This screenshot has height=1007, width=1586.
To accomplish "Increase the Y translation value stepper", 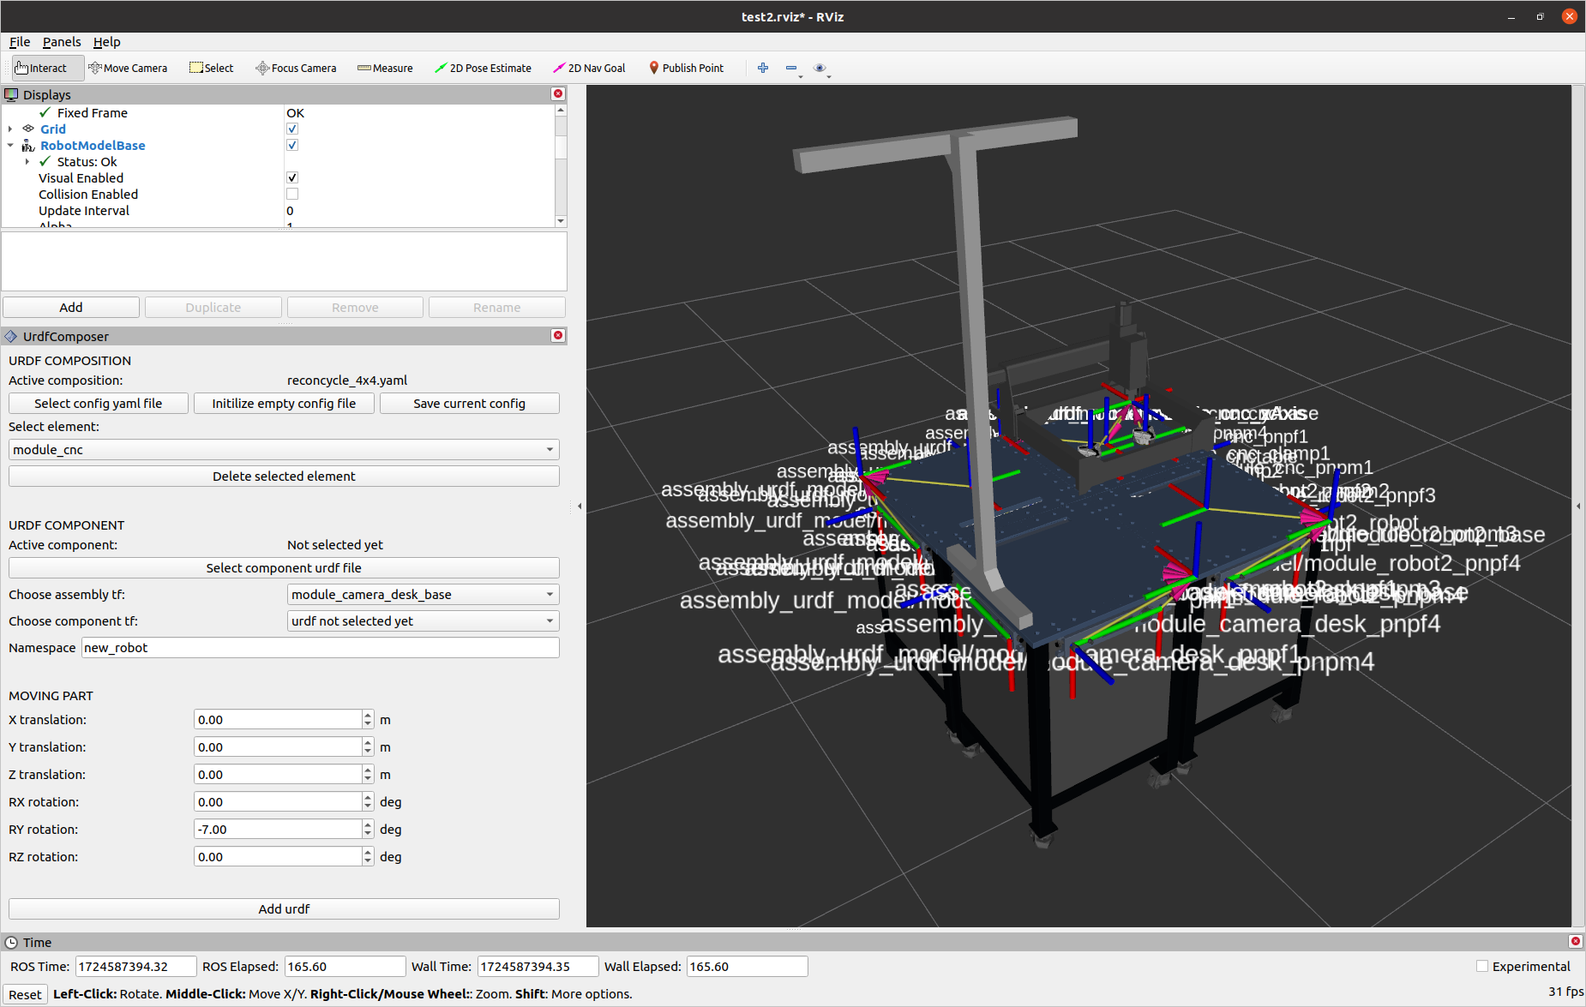I will coord(368,742).
